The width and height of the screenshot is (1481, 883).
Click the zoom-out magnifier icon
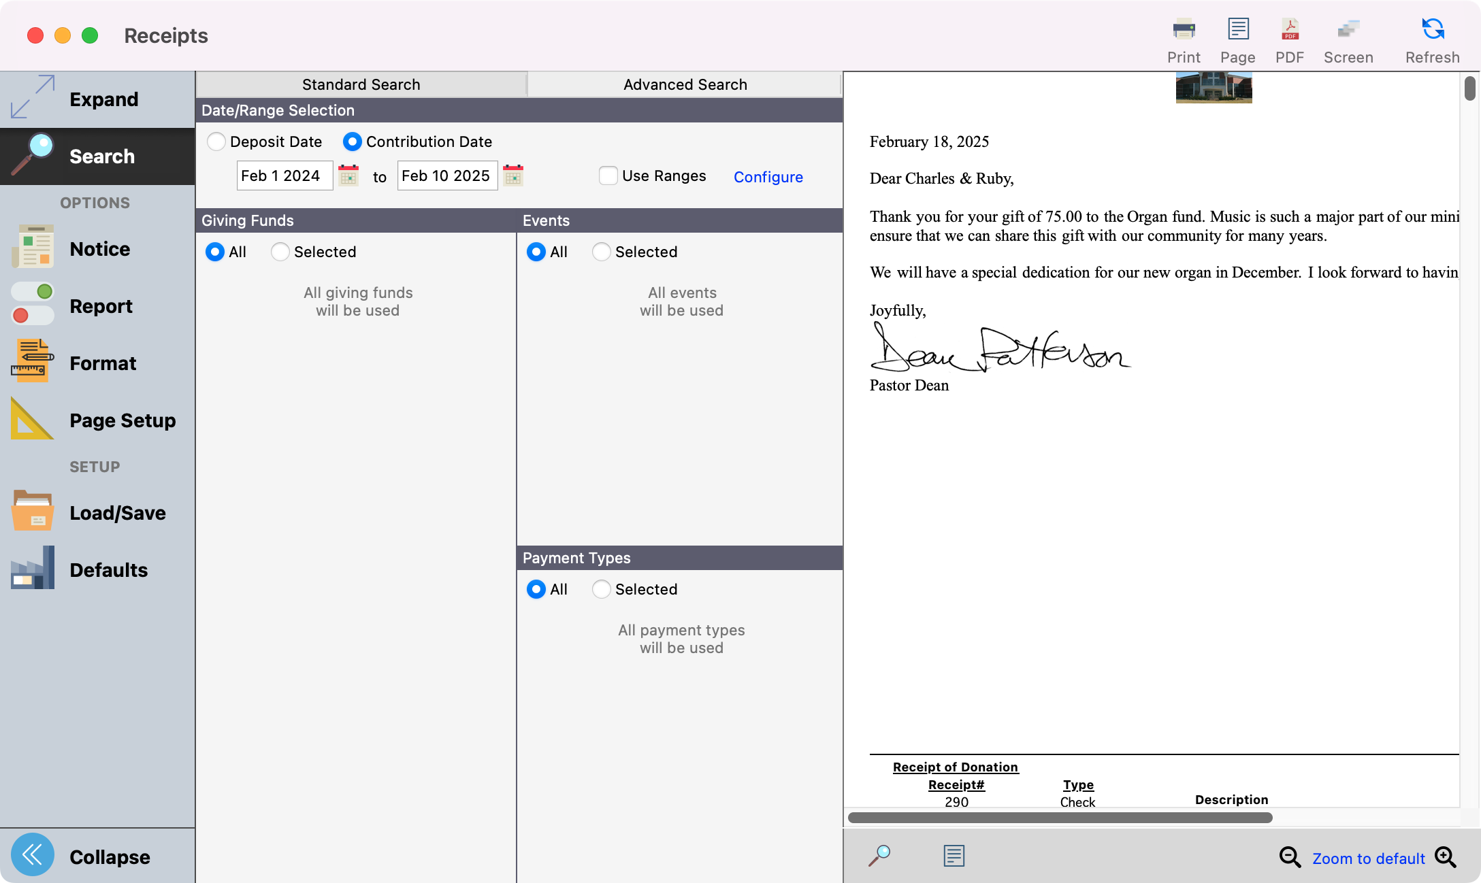pyautogui.click(x=1289, y=857)
